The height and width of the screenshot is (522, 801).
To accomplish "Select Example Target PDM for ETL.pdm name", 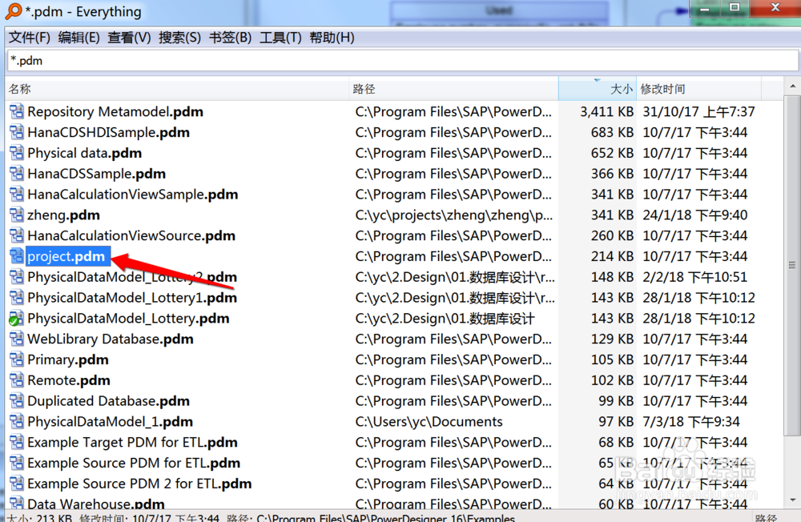I will pos(132,442).
